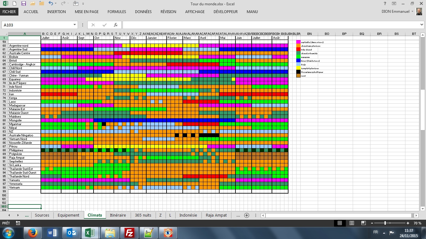
Task: Click the Undo arrow icon
Action: [51, 4]
